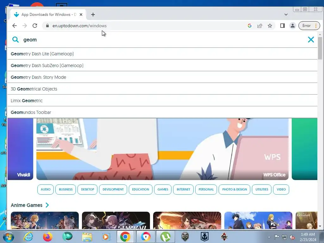Open the Google icon in the address bar
The height and width of the screenshot is (243, 324).
tap(250, 26)
